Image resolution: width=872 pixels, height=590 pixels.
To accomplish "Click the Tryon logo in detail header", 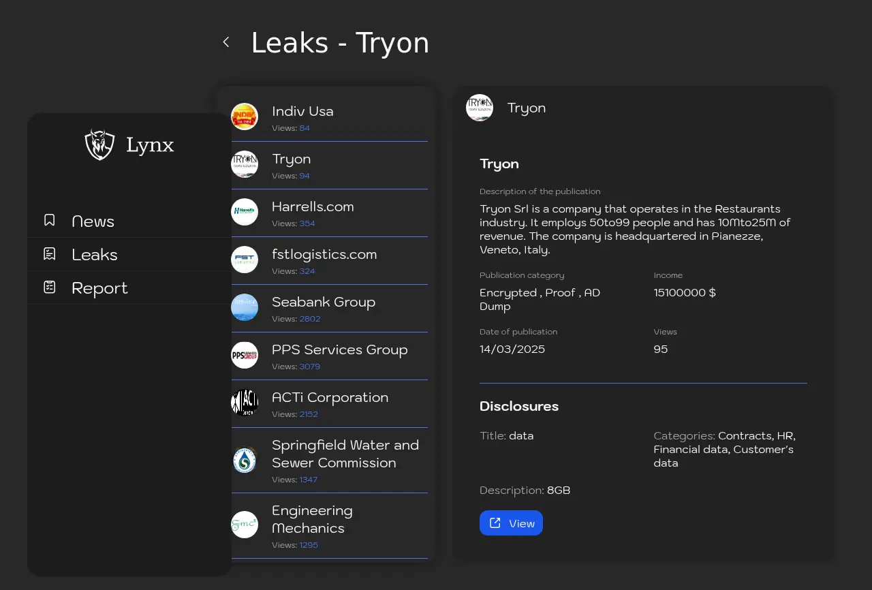I will 480,108.
